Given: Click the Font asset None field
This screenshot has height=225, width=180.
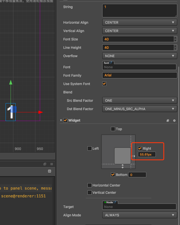Looking at the screenshot, I should click(139, 67).
